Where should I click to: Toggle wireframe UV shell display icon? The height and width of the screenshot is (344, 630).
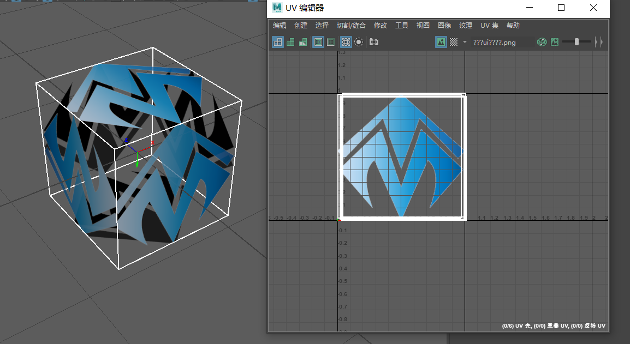click(x=278, y=42)
